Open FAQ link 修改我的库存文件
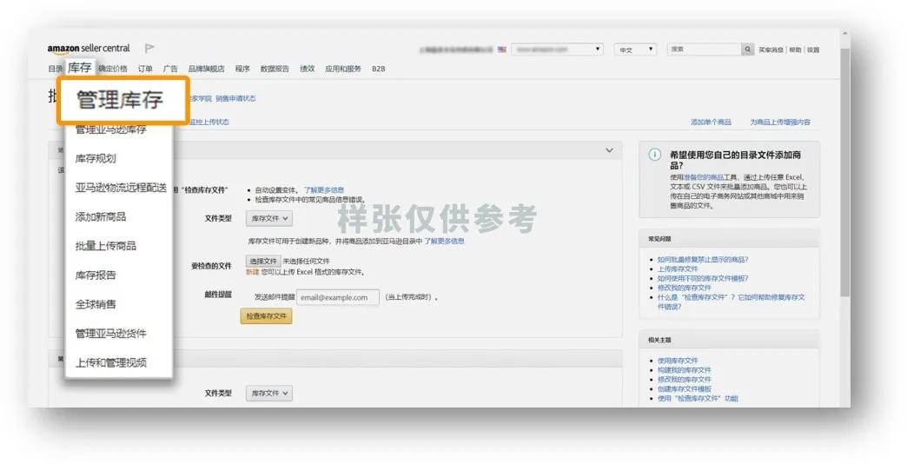 pos(685,288)
